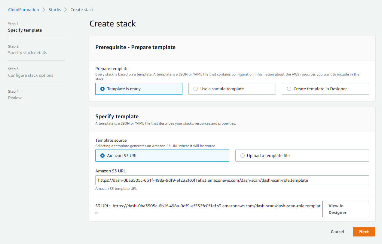
Task: Cancel the stack creation
Action: [x=337, y=232]
